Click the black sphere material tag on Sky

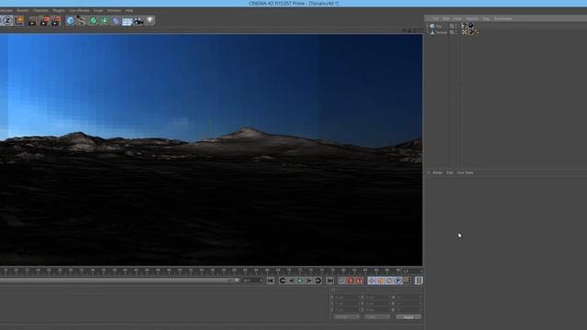(x=471, y=26)
